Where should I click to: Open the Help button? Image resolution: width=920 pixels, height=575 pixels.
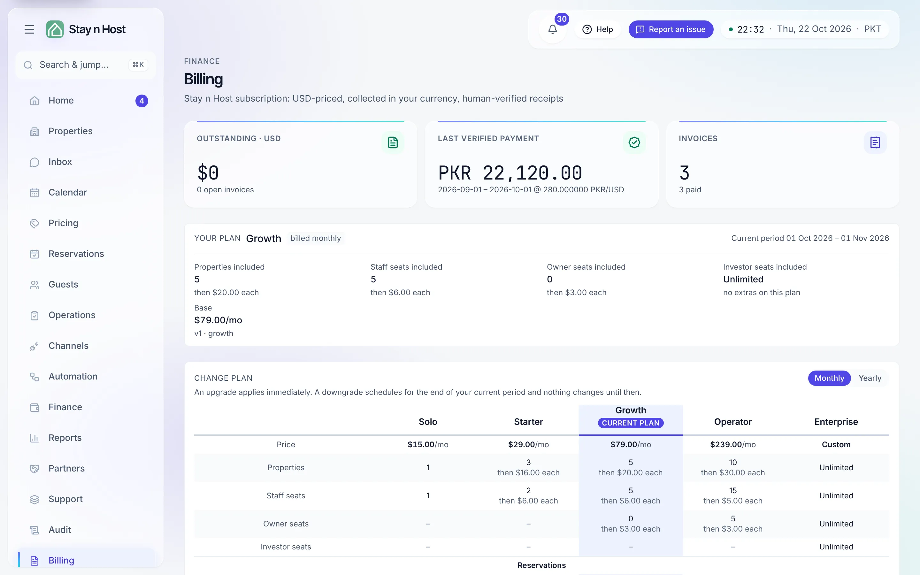598,29
